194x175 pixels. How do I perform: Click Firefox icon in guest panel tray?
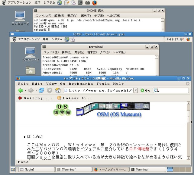click(188, 39)
